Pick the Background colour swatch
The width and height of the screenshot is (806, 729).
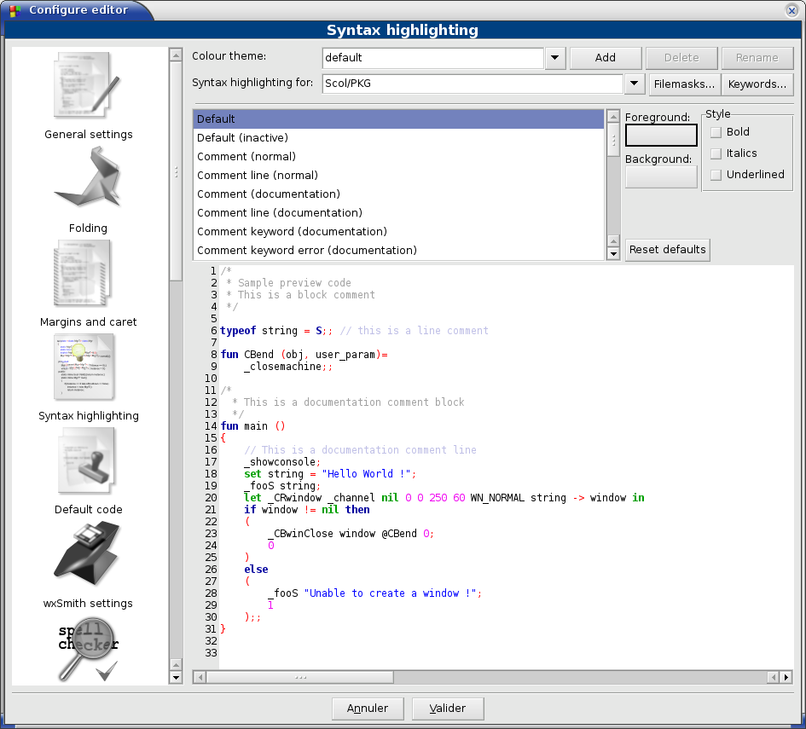(x=661, y=176)
